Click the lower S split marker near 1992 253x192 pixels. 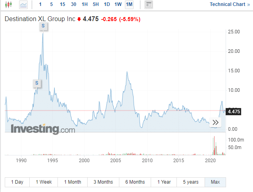tap(37, 83)
